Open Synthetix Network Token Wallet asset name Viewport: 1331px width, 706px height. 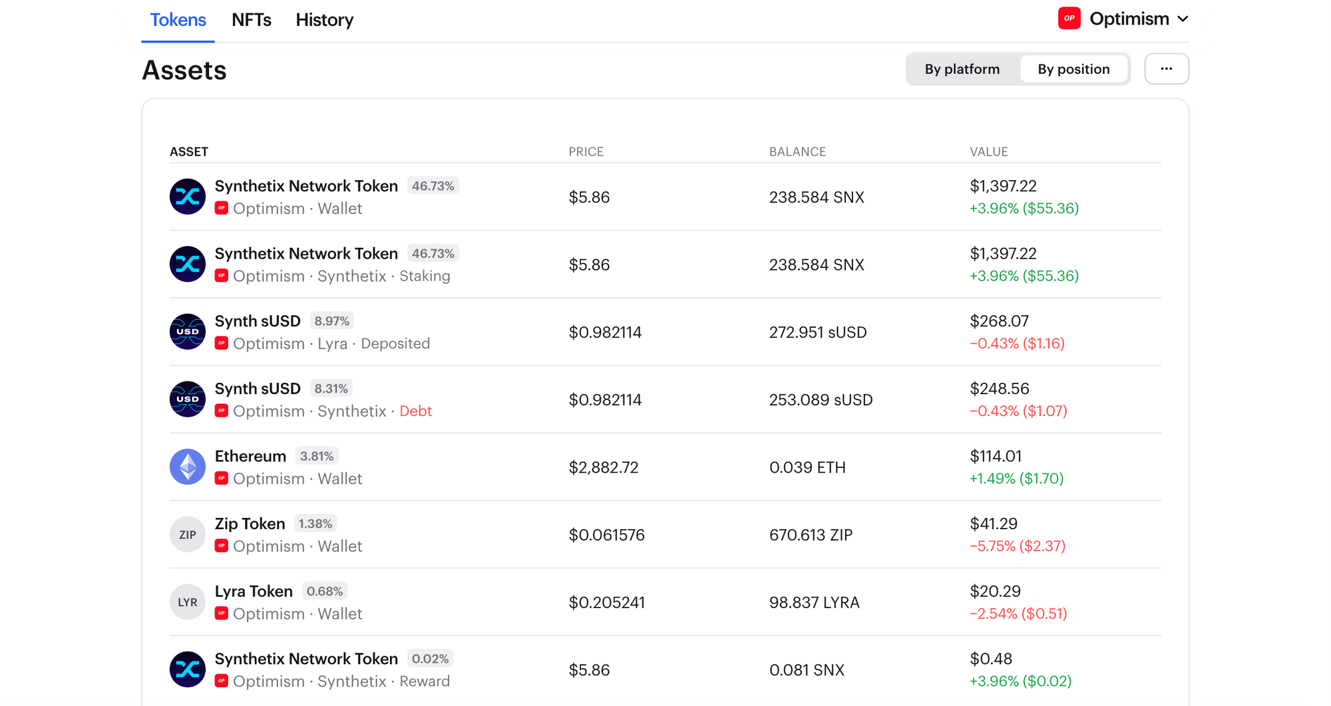point(306,186)
